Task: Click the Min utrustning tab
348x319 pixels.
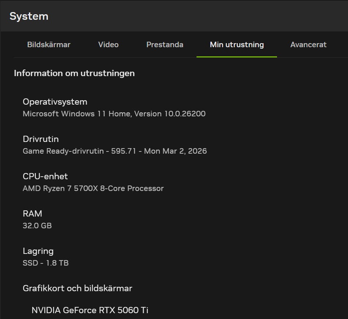Action: tap(237, 45)
